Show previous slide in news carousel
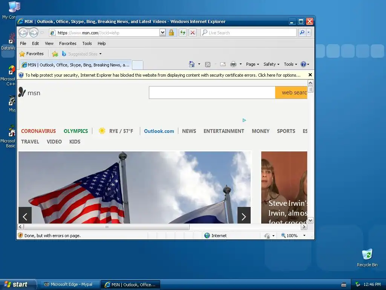 [25, 216]
